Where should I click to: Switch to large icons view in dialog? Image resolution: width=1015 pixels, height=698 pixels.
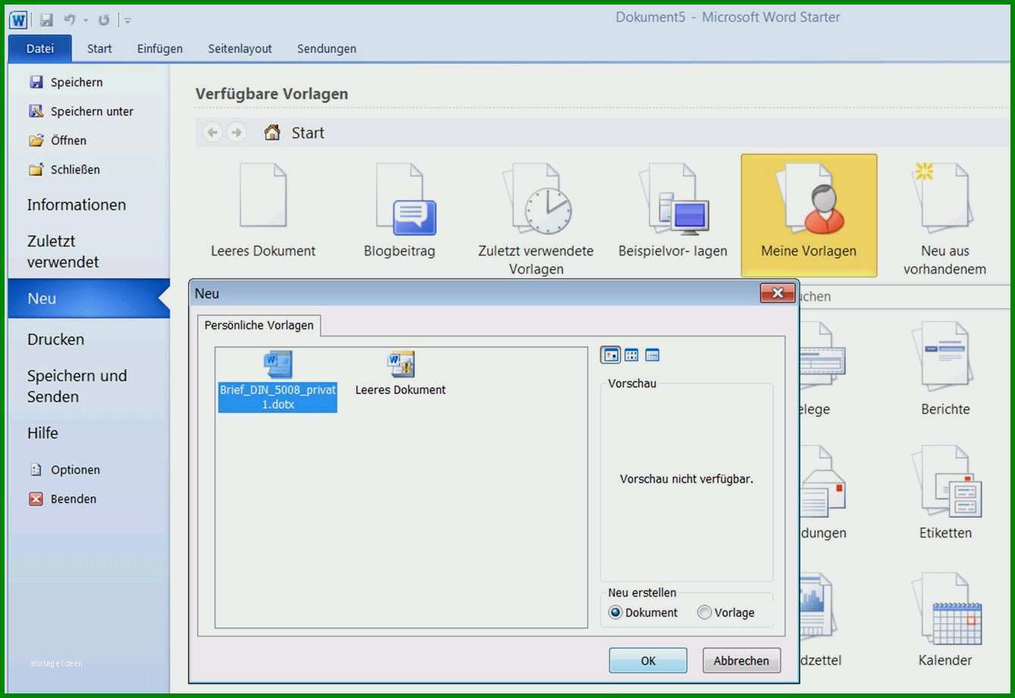point(610,355)
